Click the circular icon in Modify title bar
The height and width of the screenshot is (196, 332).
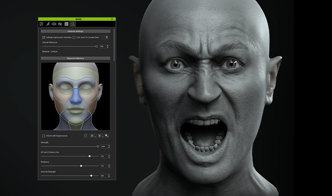(x=112, y=19)
